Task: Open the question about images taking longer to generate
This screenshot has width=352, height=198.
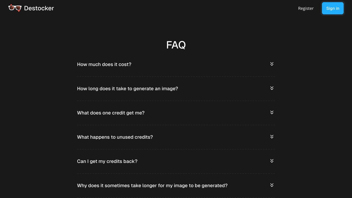Action: 152,186
